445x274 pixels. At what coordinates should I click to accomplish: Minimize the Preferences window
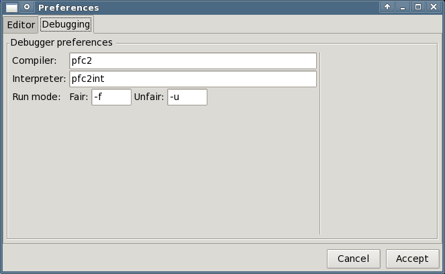point(403,7)
